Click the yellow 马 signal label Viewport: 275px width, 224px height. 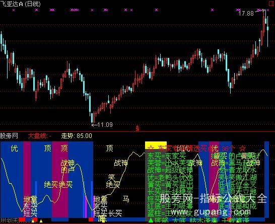126,199
